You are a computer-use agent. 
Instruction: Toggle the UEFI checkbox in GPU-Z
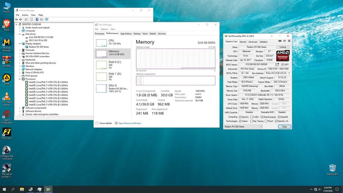[x=282, y=64]
